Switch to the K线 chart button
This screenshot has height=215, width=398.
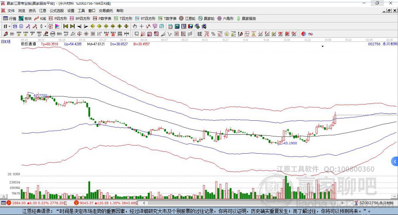coord(40,19)
